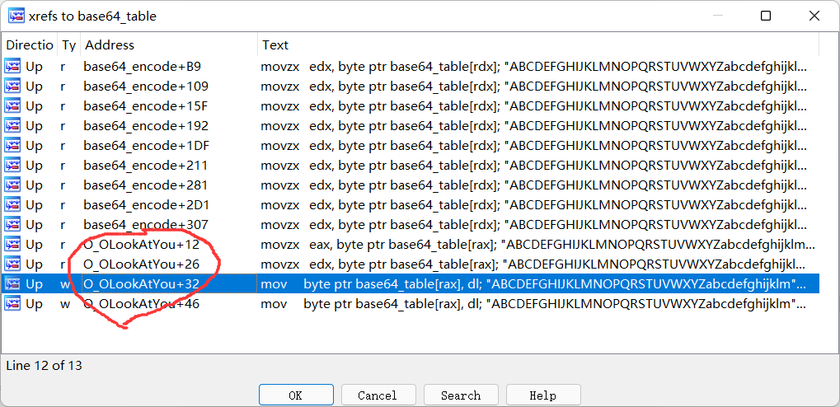Sort by the Address column header

pos(169,45)
